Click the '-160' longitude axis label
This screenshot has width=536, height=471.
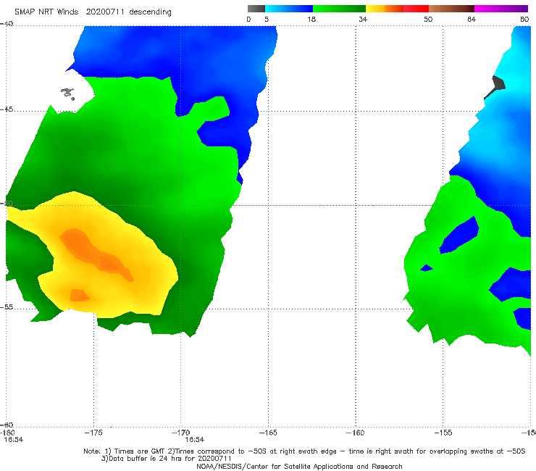coord(355,433)
